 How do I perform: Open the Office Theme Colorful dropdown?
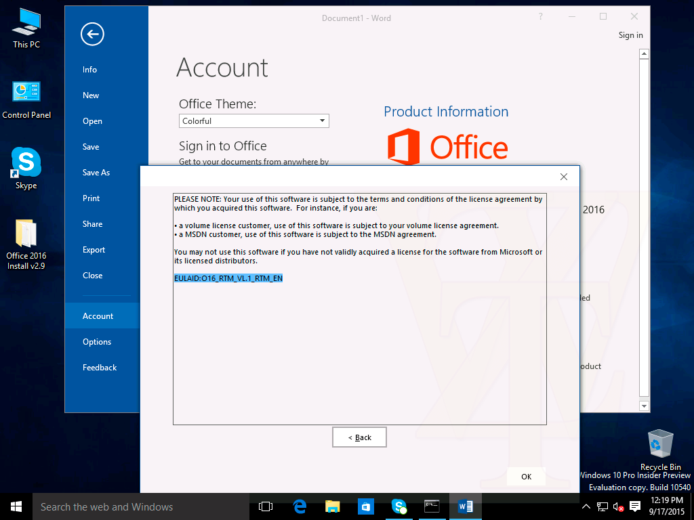tap(253, 121)
